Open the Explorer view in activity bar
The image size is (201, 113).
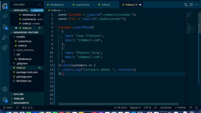[x=5, y=6]
